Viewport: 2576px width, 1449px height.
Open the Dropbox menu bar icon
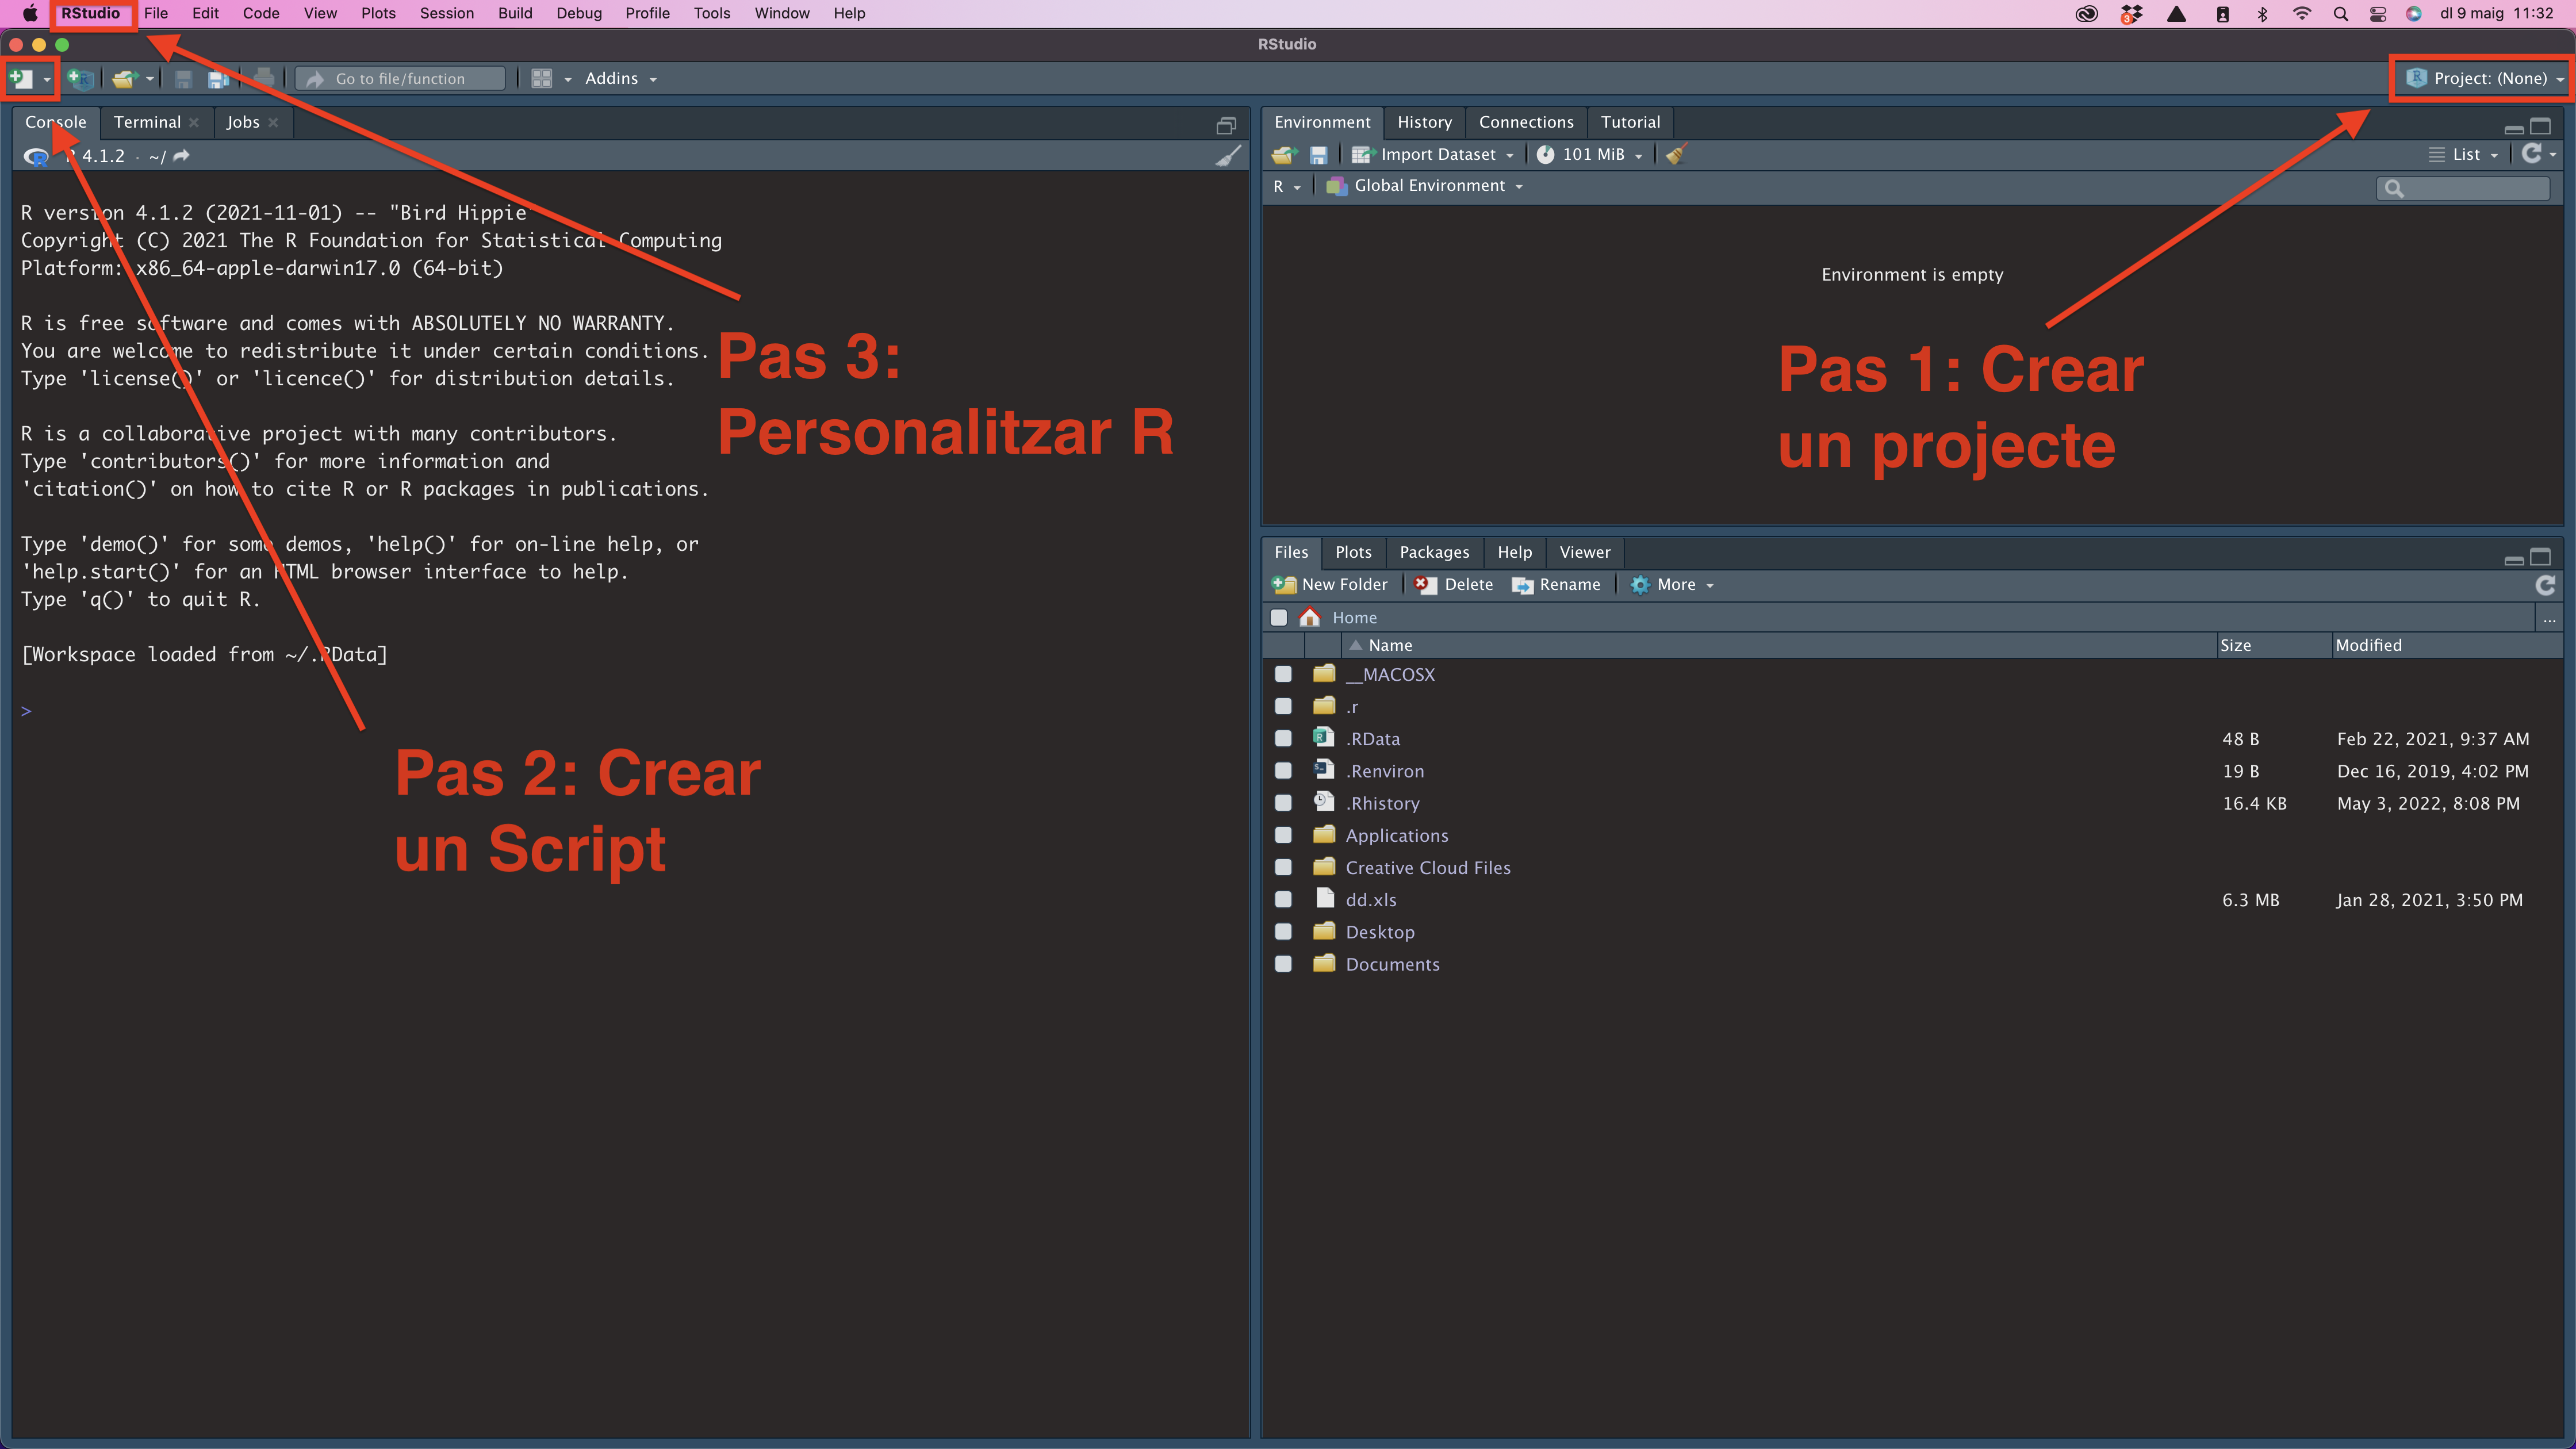point(2131,14)
